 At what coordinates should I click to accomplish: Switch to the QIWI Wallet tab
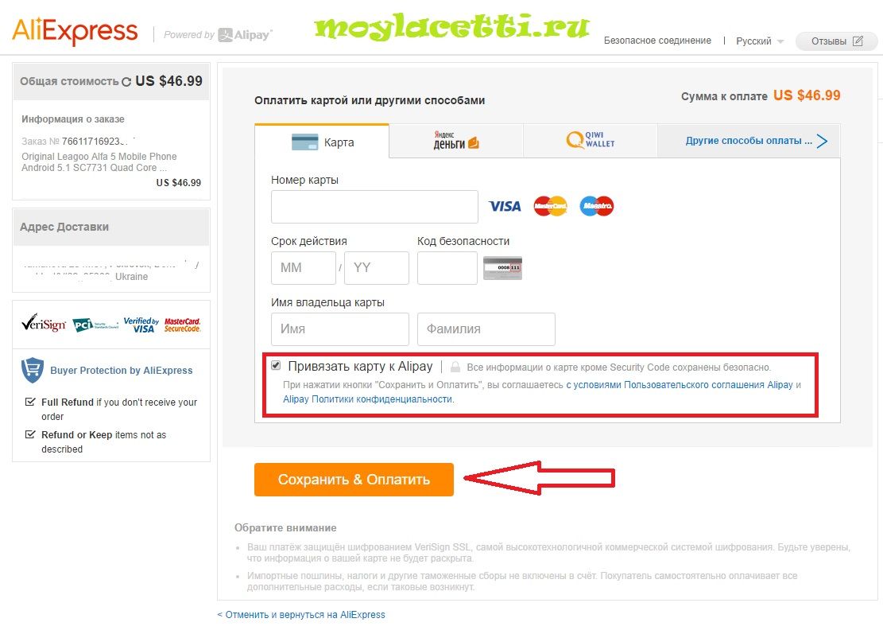(591, 140)
